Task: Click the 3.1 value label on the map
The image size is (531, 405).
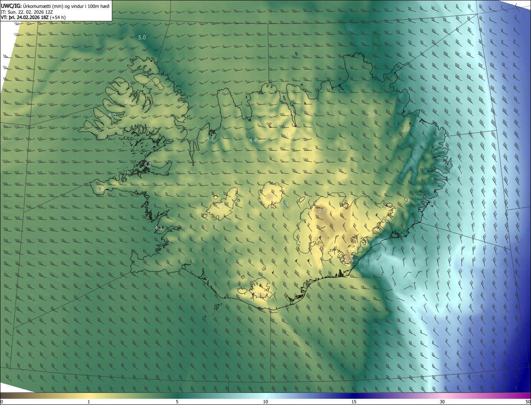Action: (x=284, y=204)
